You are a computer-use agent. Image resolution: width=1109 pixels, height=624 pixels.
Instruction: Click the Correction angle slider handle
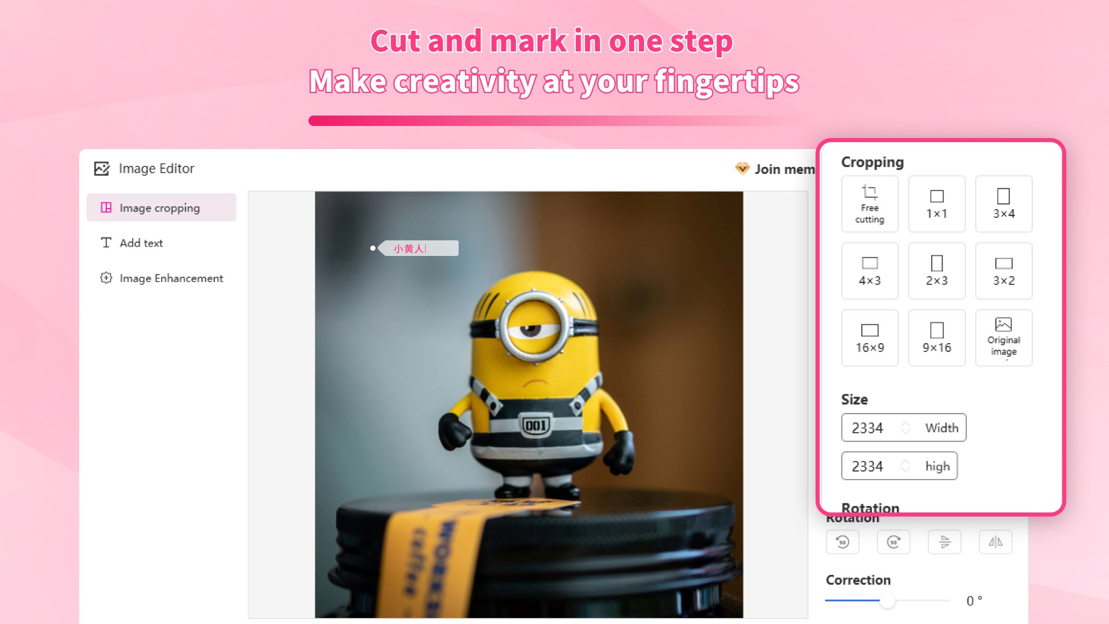click(x=888, y=601)
